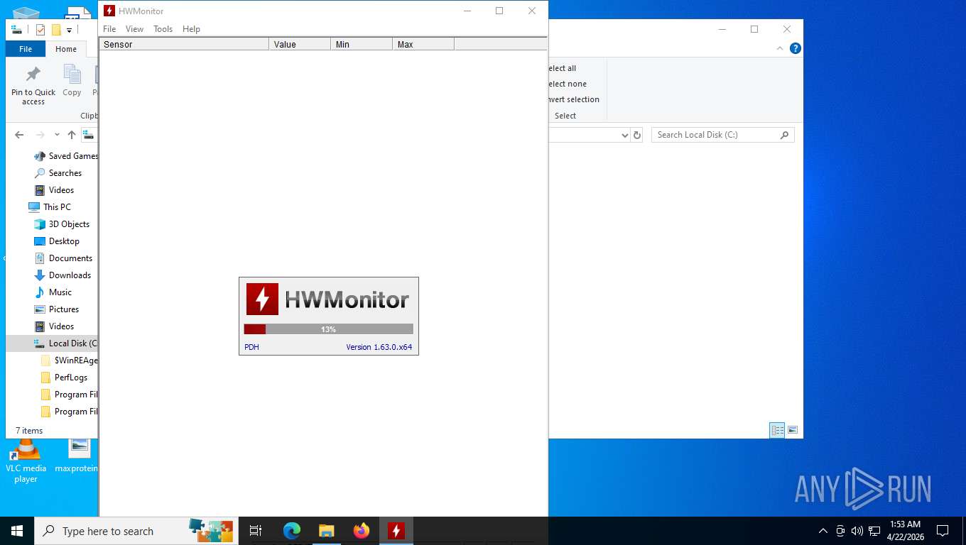
Task: Click the HWMonitor lightning logo on splash
Action: pyautogui.click(x=262, y=299)
